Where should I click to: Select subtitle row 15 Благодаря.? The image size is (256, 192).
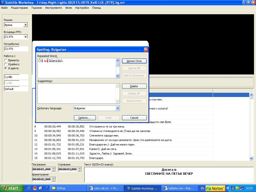click(123, 158)
